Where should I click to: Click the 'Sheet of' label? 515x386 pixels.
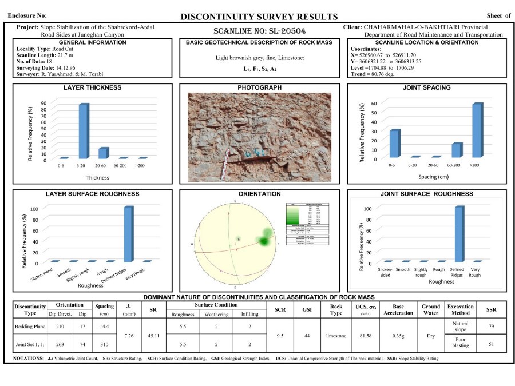point(498,15)
